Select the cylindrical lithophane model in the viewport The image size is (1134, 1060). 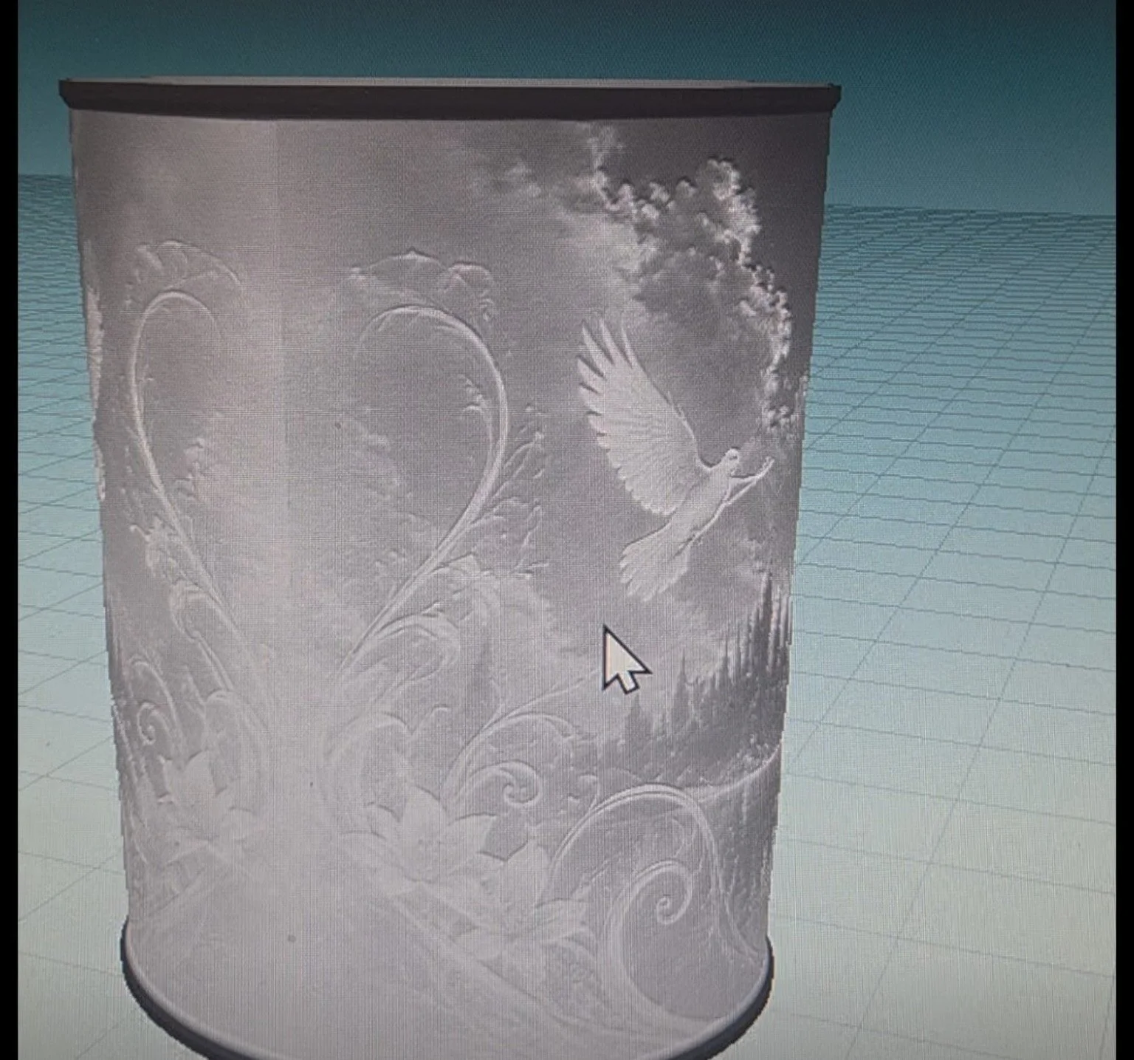tap(449, 569)
